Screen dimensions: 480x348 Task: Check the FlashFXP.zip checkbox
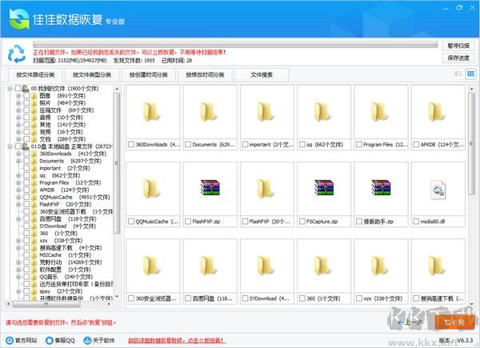pos(188,222)
